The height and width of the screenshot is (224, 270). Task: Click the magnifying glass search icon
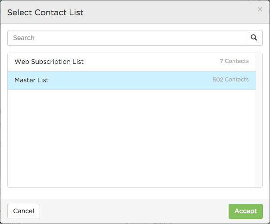pyautogui.click(x=254, y=38)
